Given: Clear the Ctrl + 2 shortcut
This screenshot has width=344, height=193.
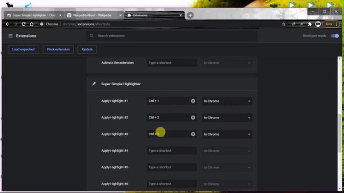Looking at the screenshot, I should 193,117.
